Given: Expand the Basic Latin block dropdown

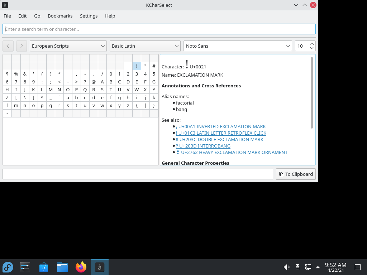Looking at the screenshot, I should 145,46.
